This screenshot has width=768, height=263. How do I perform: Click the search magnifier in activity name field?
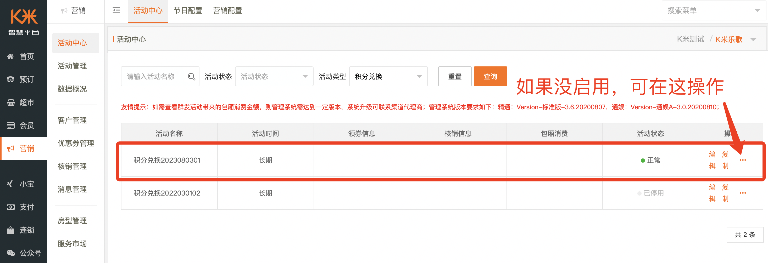pyautogui.click(x=191, y=77)
